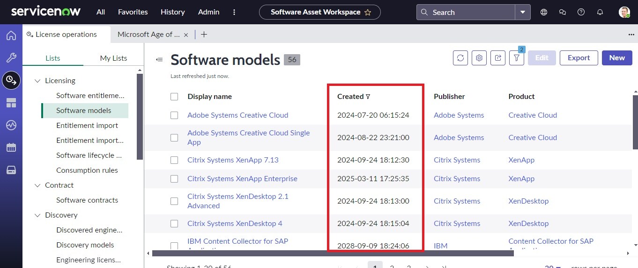Screen dimensions: 638x268
Task: Open the user profile avatar
Action: (624, 12)
